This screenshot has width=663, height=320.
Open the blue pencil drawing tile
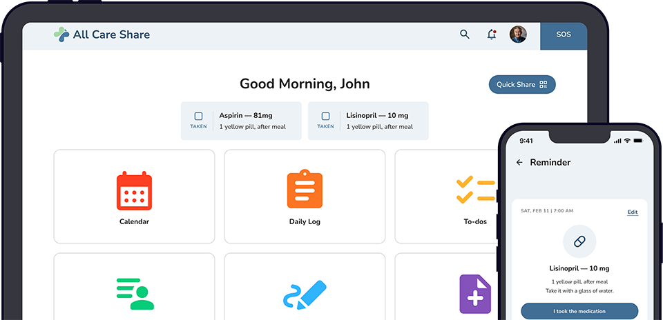pos(305,294)
